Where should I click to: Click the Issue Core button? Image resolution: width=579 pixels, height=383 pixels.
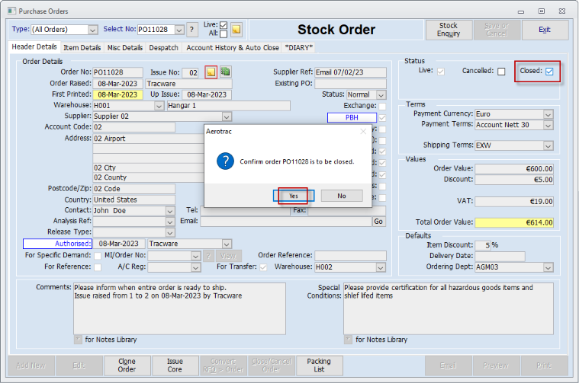point(175,365)
